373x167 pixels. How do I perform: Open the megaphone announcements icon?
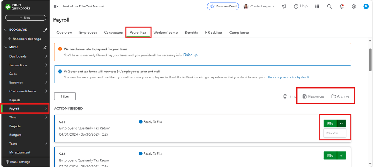point(284,6)
